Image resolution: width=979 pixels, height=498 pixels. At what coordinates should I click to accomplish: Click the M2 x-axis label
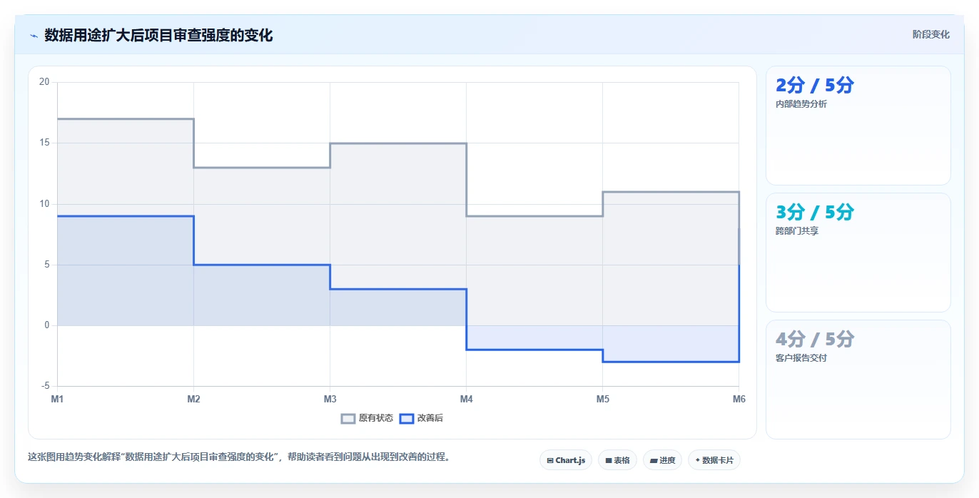(x=193, y=399)
